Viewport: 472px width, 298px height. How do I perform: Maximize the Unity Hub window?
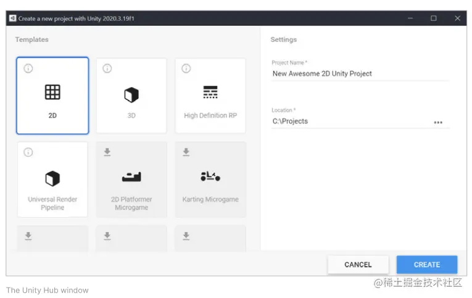(x=434, y=19)
